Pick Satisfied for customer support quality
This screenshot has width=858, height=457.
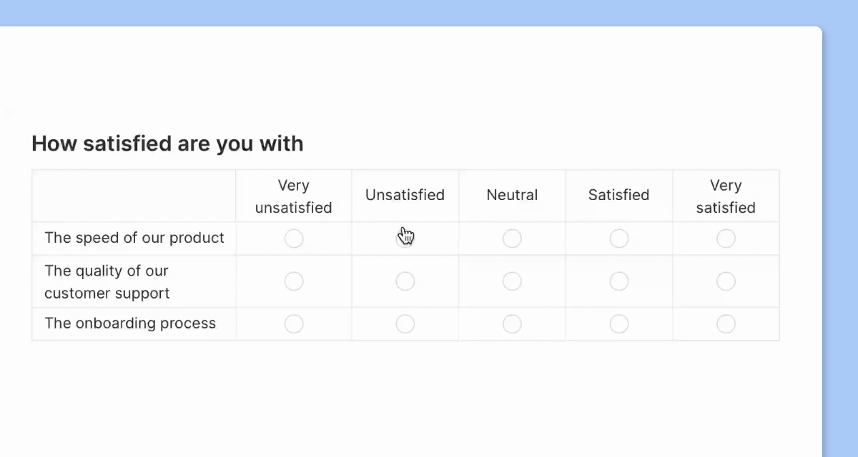click(619, 281)
